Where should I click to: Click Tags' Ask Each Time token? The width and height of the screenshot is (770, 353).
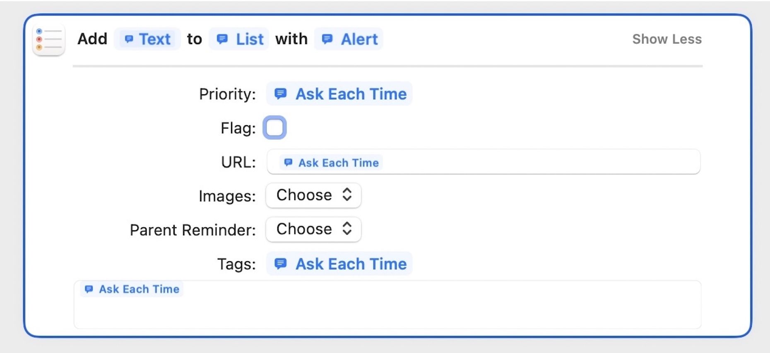tap(339, 264)
